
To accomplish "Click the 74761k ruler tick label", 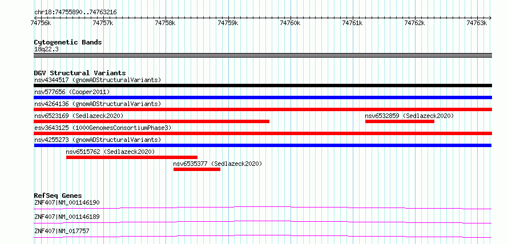I will [x=353, y=23].
